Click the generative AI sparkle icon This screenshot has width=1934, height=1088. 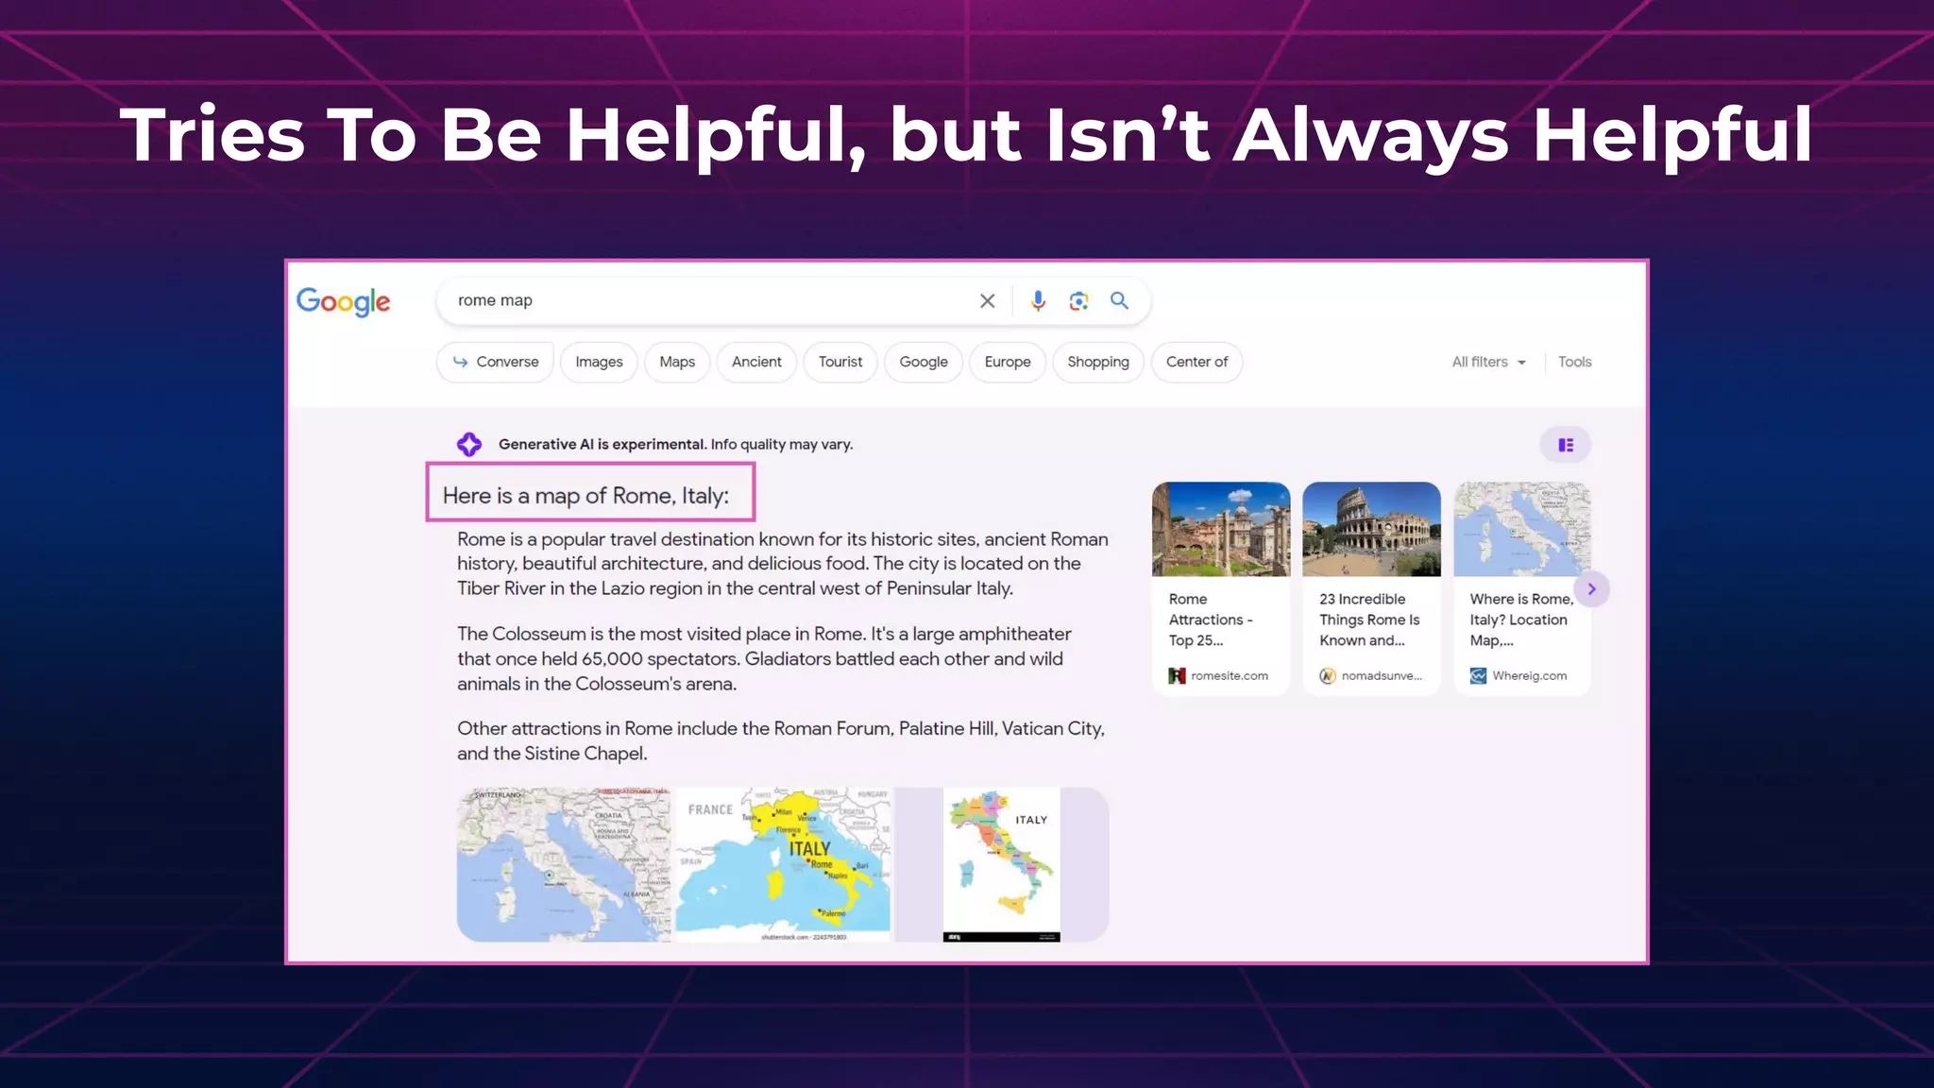[469, 445]
